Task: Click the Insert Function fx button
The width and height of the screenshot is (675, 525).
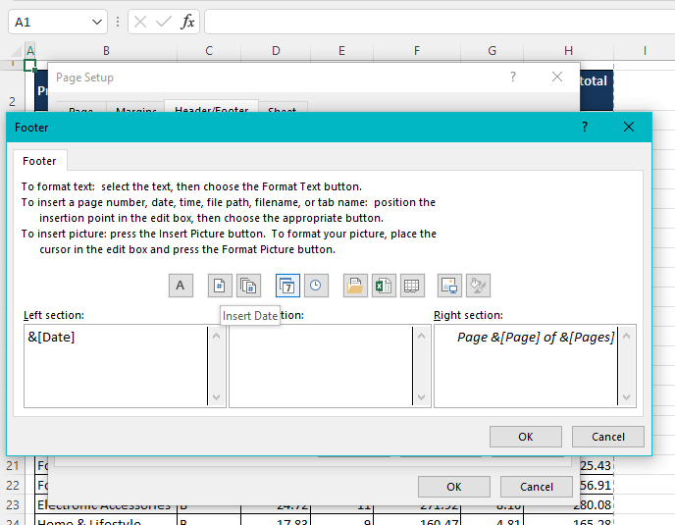Action: point(187,22)
